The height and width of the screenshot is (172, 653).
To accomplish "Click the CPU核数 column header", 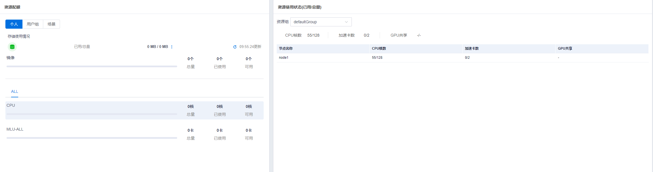I will (379, 49).
